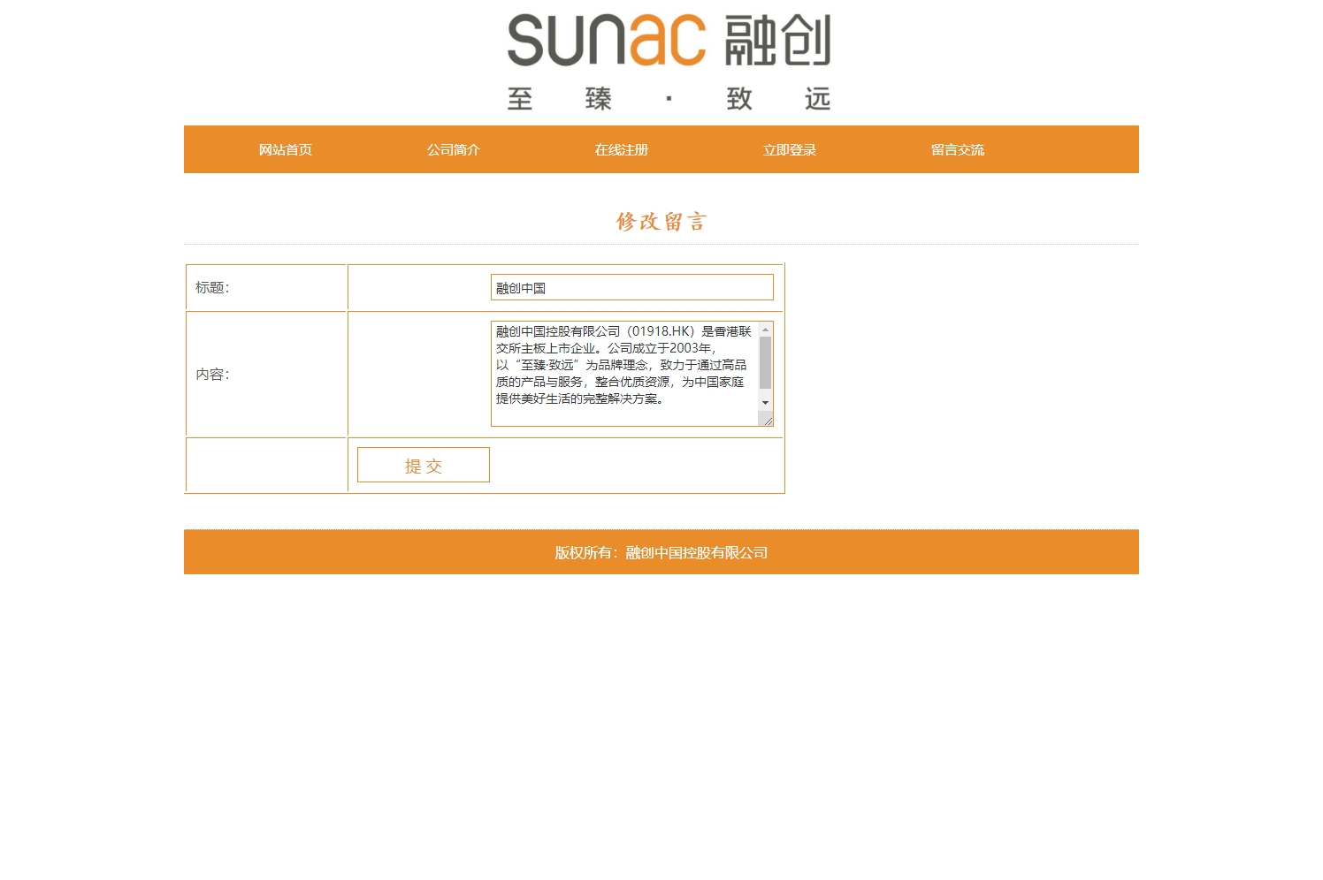Click the Sunac 融创 logo image

pyautogui.click(x=669, y=61)
